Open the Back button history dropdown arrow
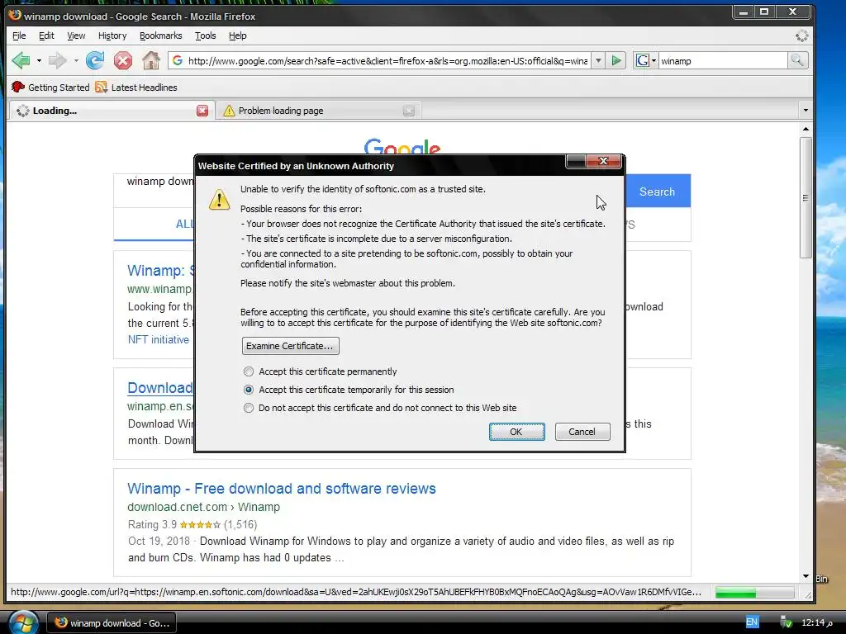The image size is (846, 634). click(39, 61)
